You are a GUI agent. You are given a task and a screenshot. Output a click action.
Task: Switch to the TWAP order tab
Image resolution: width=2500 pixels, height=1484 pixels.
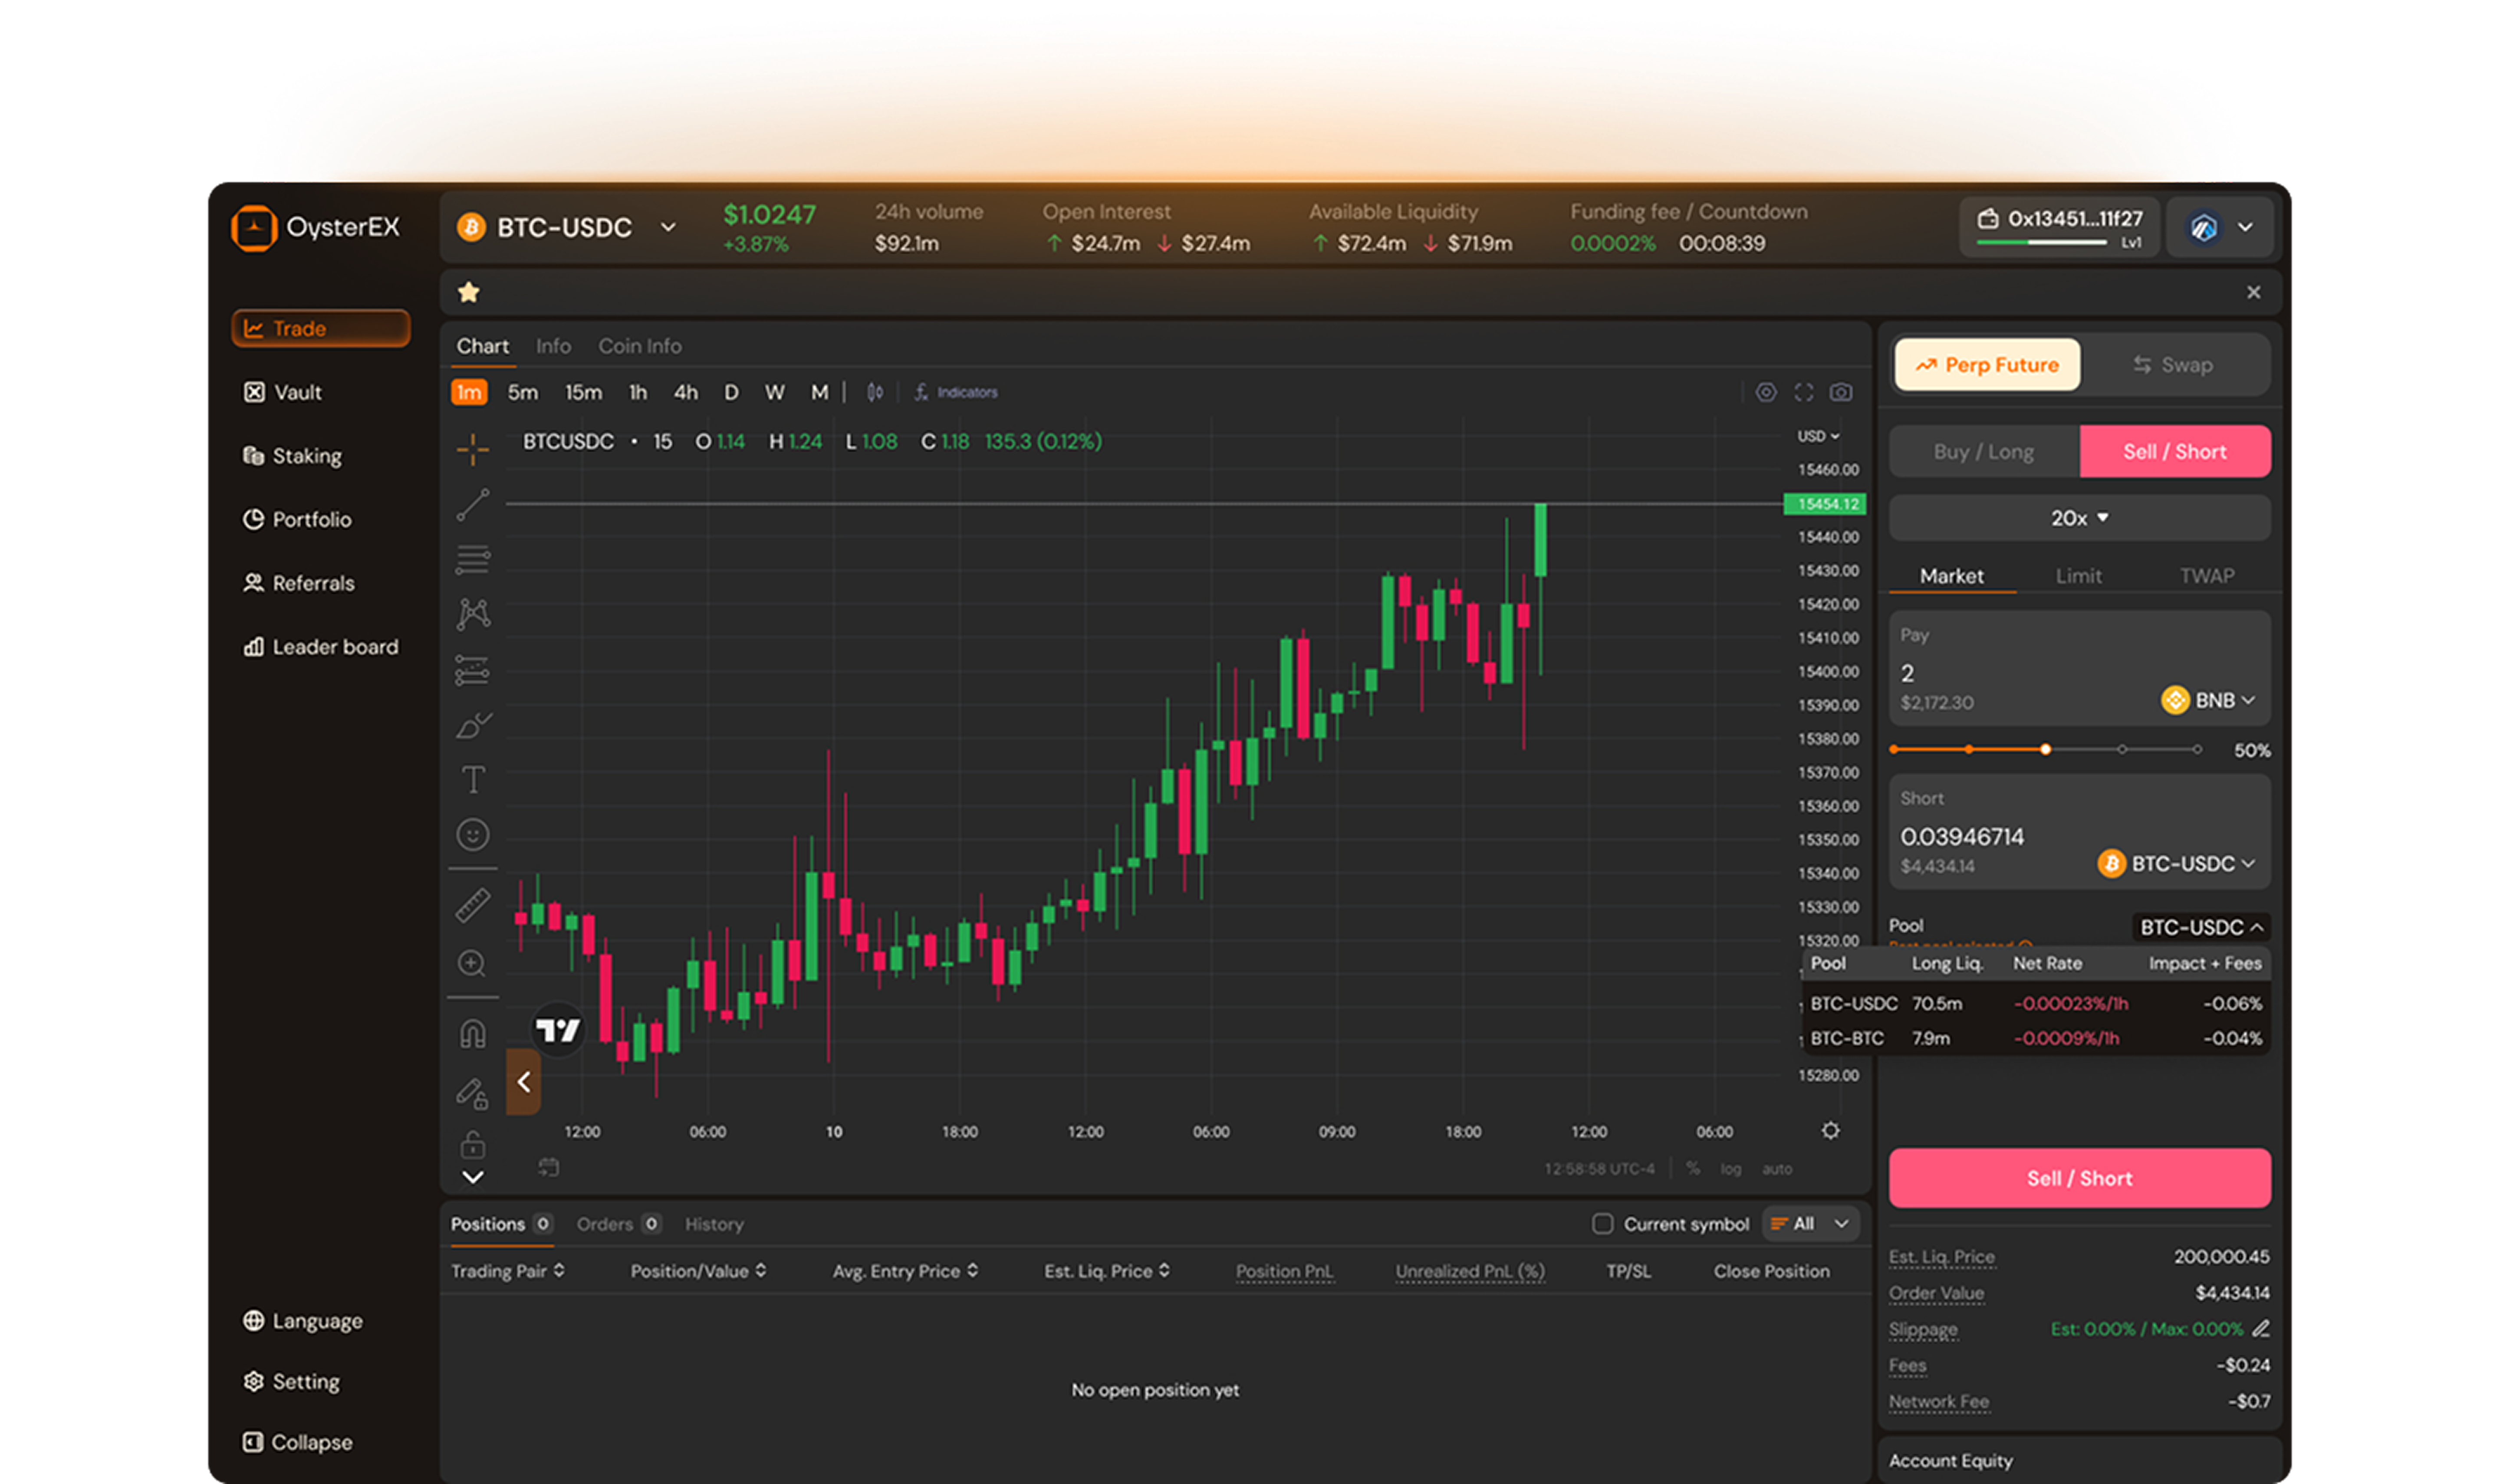[x=2207, y=576]
